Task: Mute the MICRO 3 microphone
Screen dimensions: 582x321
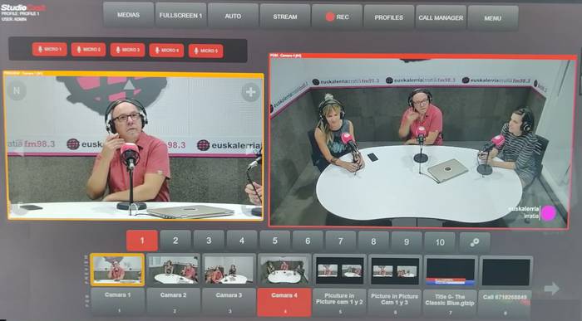Action: point(128,50)
